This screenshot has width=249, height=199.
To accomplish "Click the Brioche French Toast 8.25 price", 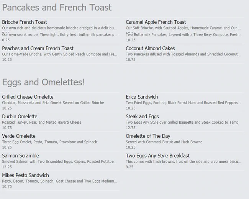I will [x=6, y=40].
